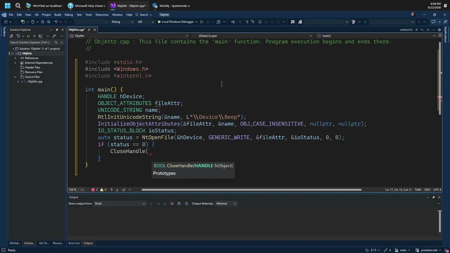The width and height of the screenshot is (450, 253).
Task: Click the UTF-8 encoding indicator
Action: pos(437,190)
